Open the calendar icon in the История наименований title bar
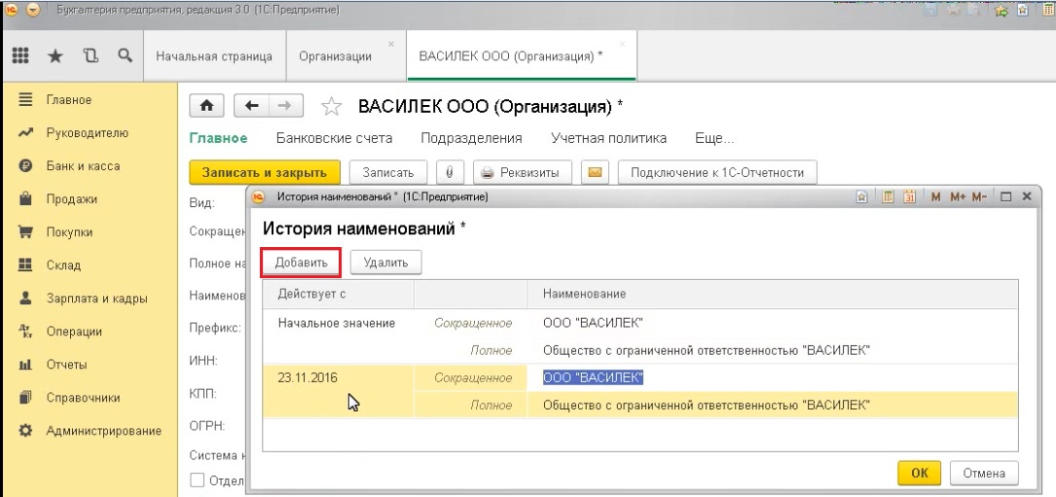1056x497 pixels. pyautogui.click(x=909, y=197)
